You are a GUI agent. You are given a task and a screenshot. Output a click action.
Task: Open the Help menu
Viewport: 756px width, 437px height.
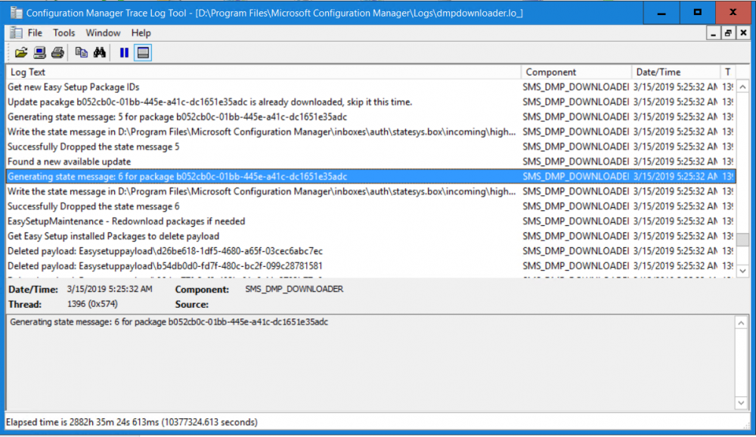[141, 33]
